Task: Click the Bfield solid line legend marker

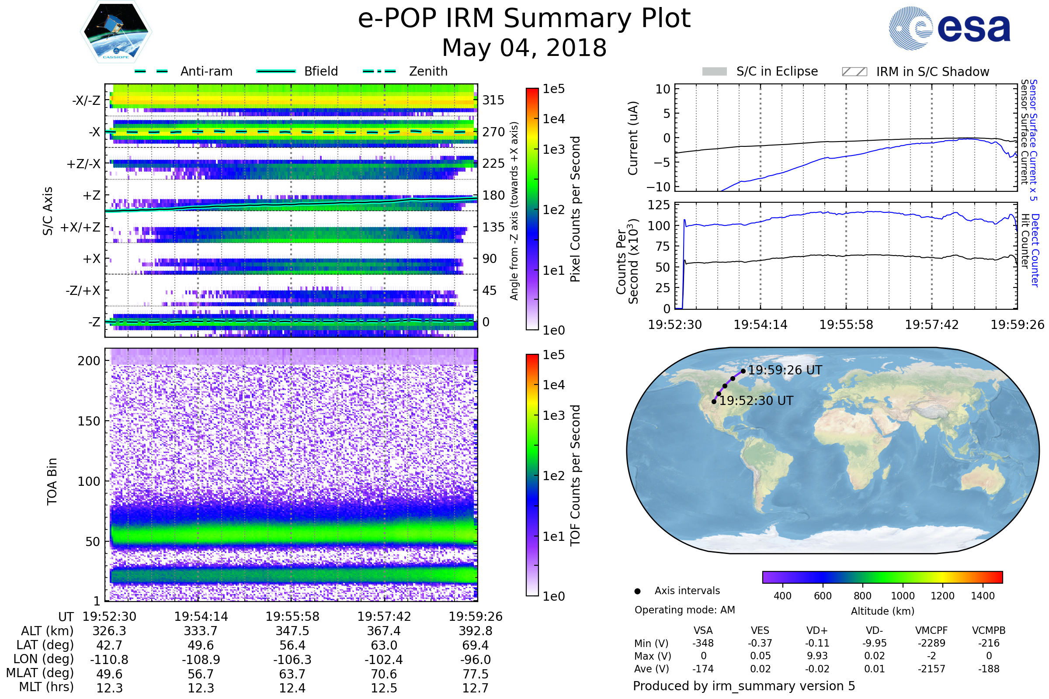Action: click(276, 71)
